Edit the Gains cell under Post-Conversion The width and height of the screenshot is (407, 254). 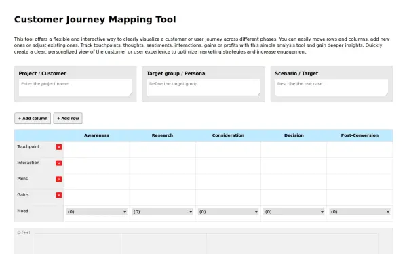click(360, 198)
